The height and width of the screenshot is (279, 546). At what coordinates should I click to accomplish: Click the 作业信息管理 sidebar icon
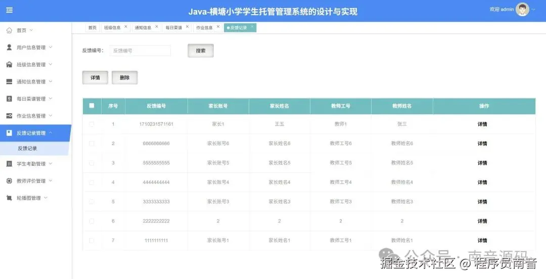[10, 116]
